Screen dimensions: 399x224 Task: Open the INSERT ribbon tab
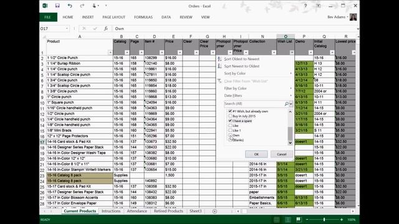88,17
